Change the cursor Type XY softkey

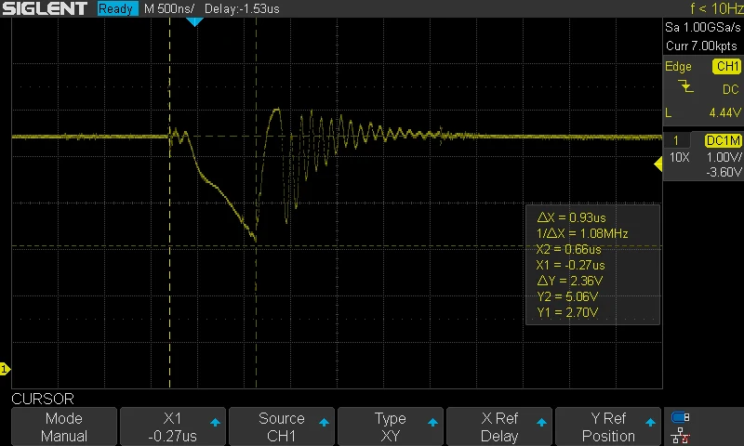390,426
